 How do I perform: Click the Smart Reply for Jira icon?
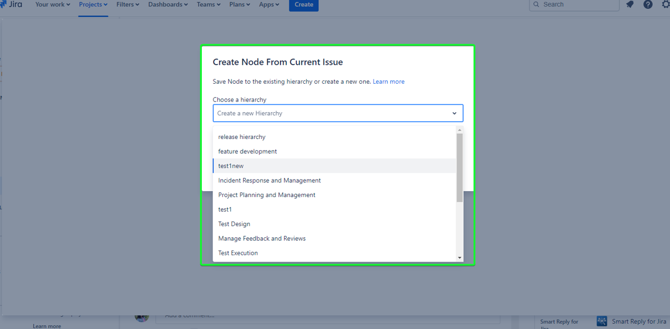click(x=601, y=321)
